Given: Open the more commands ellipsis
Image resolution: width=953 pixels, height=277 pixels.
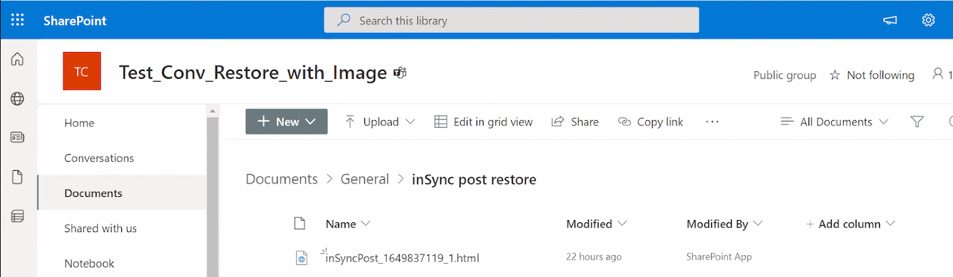Looking at the screenshot, I should [x=712, y=122].
